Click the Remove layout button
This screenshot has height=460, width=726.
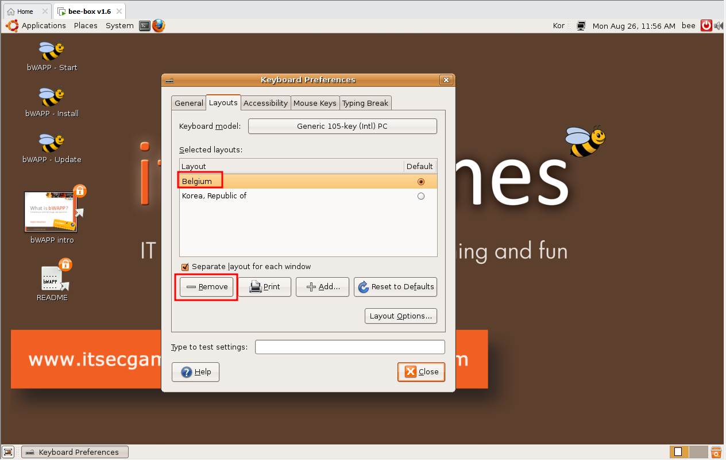207,287
